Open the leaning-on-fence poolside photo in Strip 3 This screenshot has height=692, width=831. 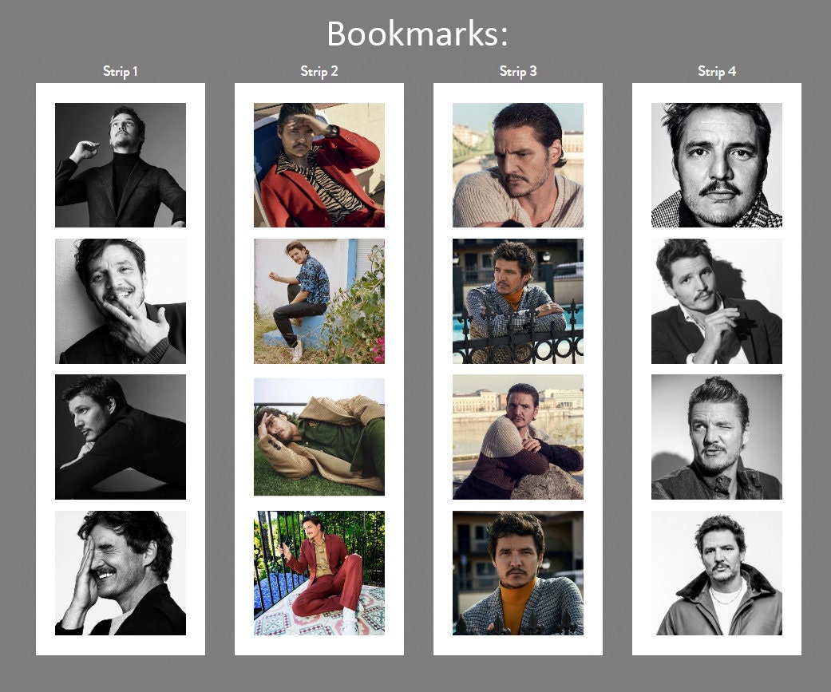517,300
